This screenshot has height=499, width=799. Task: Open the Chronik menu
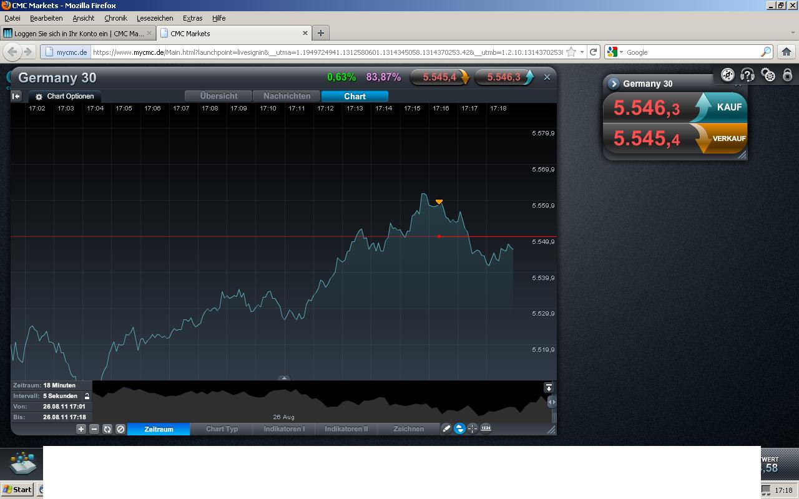(115, 18)
